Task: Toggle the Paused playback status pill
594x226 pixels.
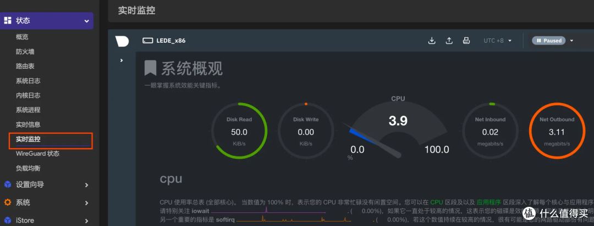Action: pyautogui.click(x=549, y=41)
